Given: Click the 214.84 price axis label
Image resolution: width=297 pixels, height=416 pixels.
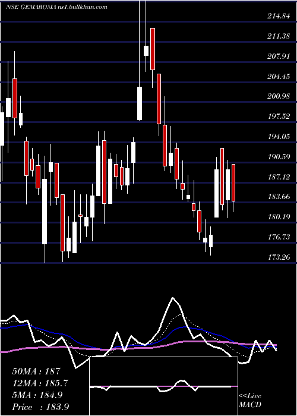Looking at the screenshot, I should (279, 16).
